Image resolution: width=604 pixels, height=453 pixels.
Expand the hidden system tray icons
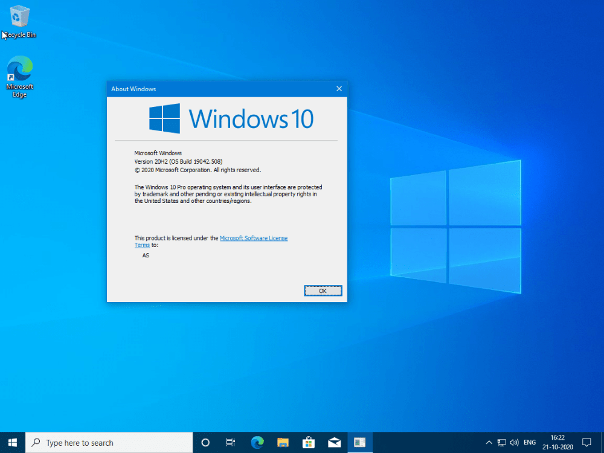click(488, 442)
